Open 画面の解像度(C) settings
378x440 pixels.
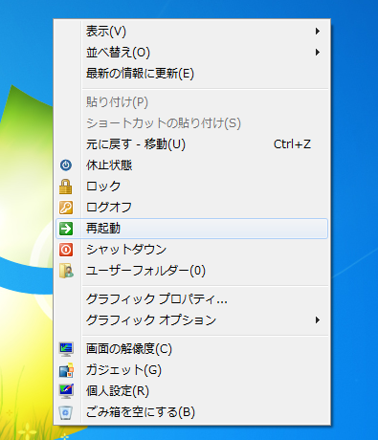click(191, 349)
